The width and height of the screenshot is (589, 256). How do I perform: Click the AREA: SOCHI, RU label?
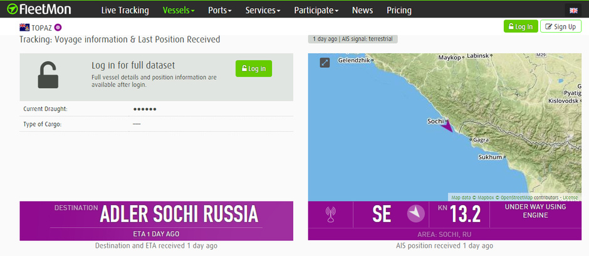444,235
